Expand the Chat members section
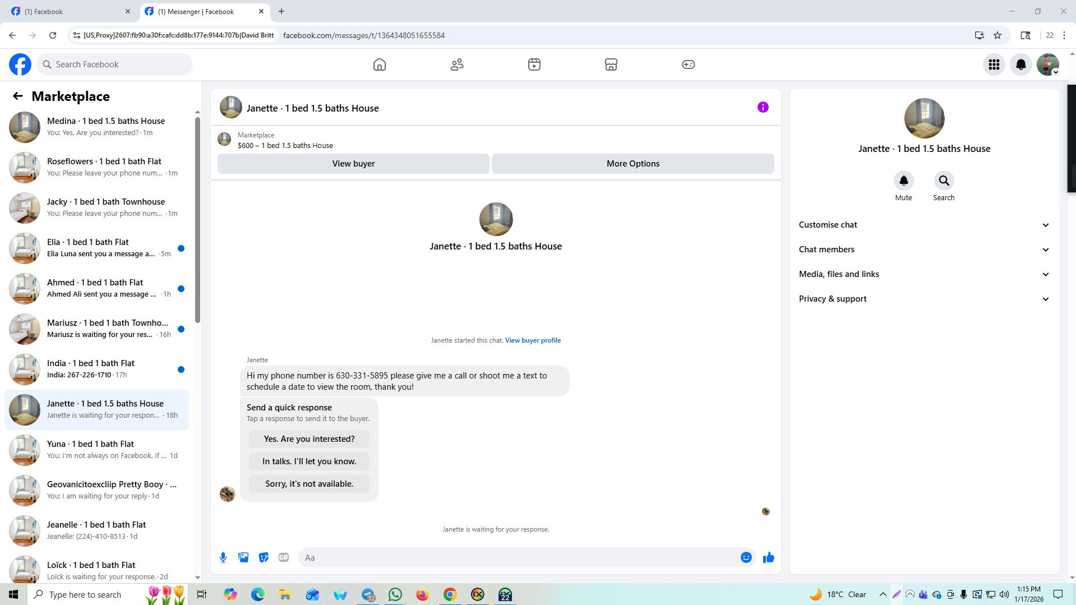This screenshot has height=605, width=1076. [x=924, y=250]
